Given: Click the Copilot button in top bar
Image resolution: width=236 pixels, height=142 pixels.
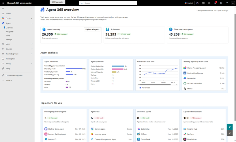Looking at the screenshot, I should point(189,3).
